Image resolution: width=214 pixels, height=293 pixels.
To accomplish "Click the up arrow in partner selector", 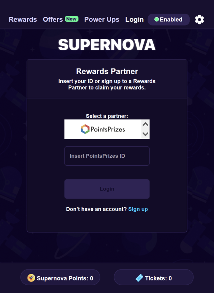I will click(145, 124).
